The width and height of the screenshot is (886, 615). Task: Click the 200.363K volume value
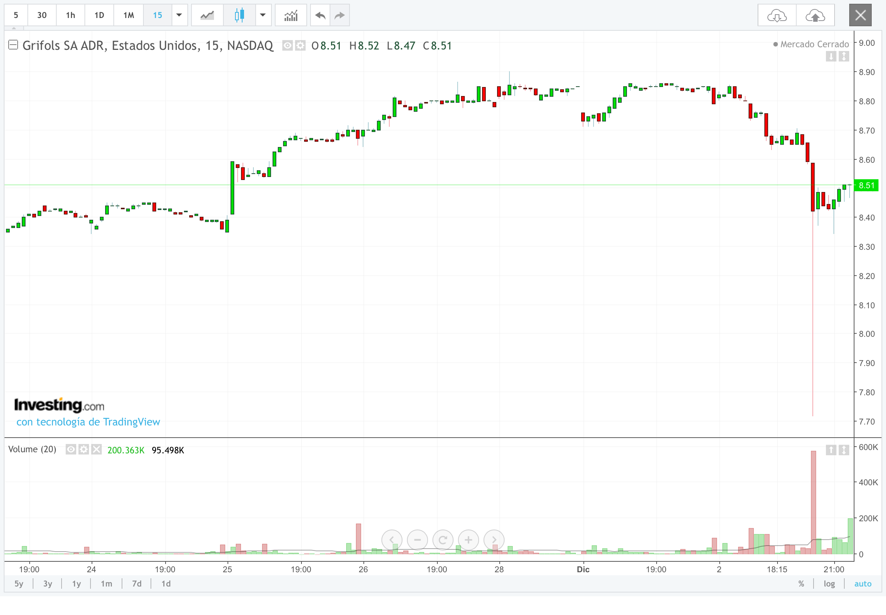click(x=126, y=450)
